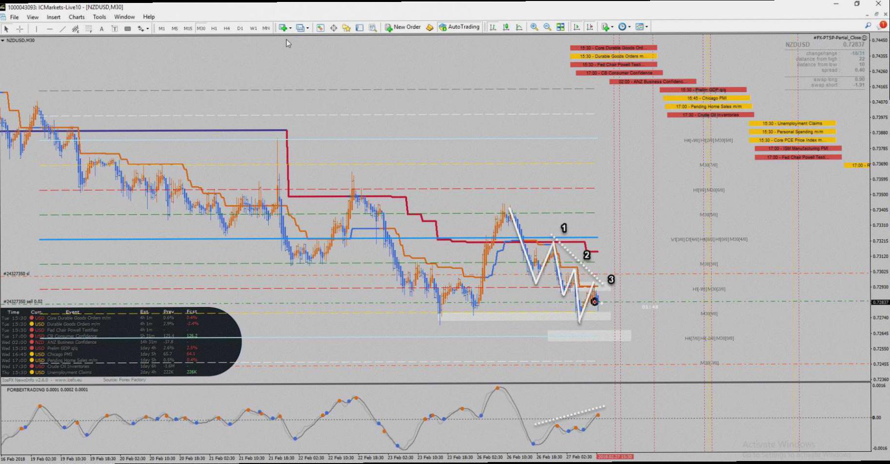Screen dimensions: 890x464
Task: Open the Charts menu
Action: [x=77, y=17]
